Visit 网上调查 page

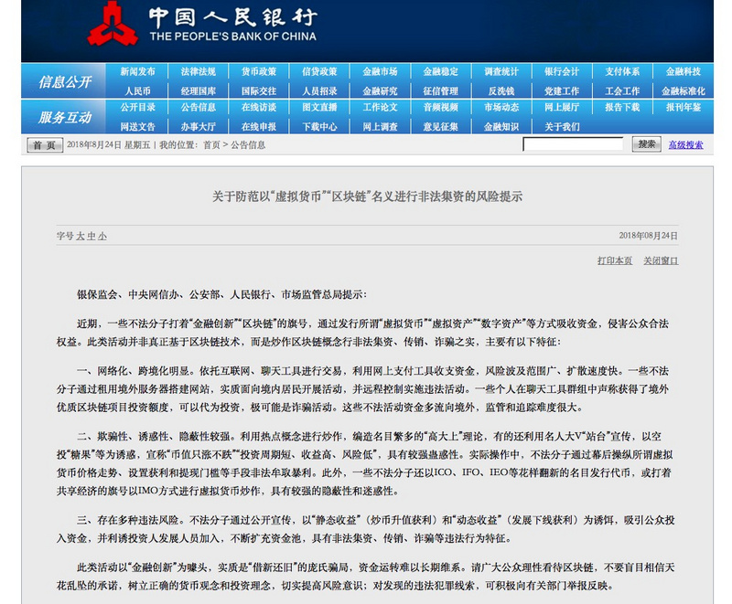[380, 127]
